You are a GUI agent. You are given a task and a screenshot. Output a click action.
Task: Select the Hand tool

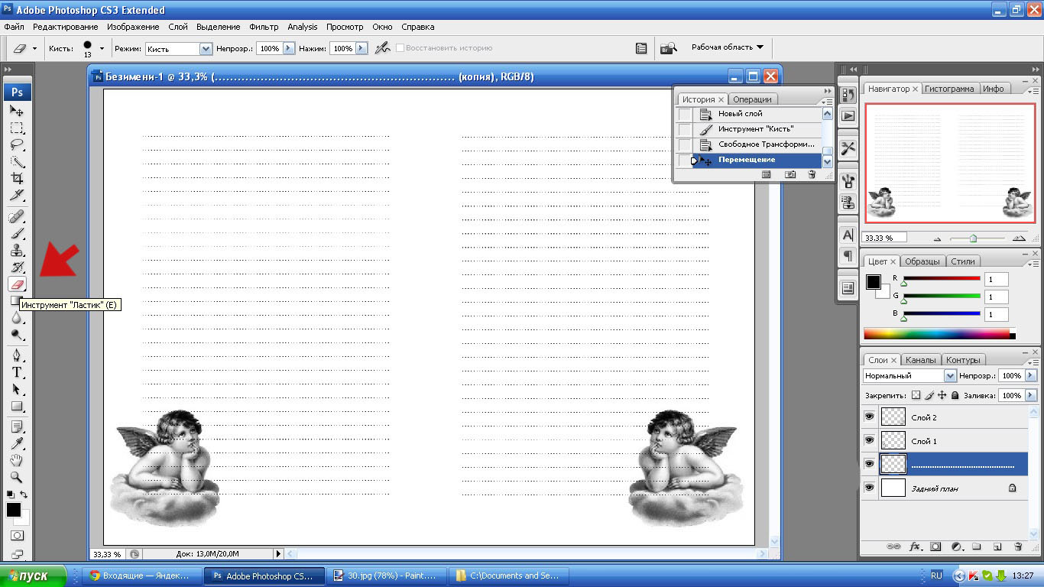[17, 461]
